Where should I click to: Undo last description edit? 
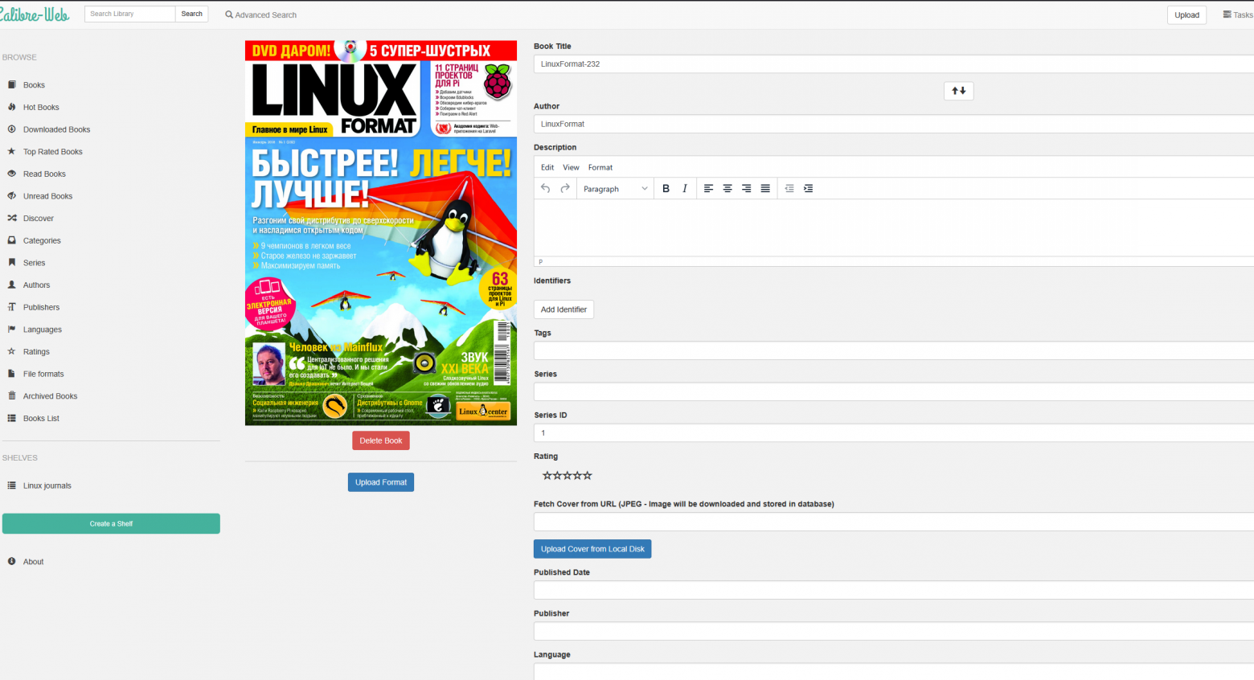point(546,188)
